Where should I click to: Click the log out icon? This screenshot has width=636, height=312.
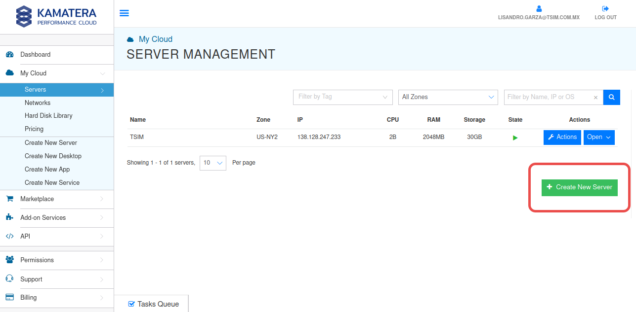pos(605,9)
